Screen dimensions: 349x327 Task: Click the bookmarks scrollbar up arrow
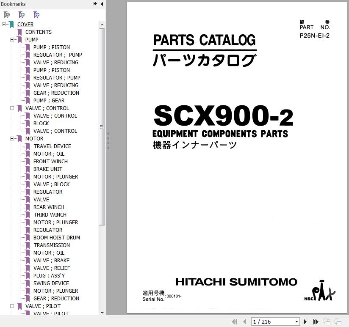(x=102, y=25)
